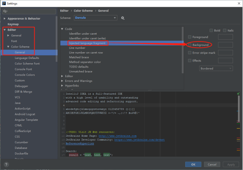Open Color Scheme Font page
The width and height of the screenshot is (243, 170).
[27, 64]
